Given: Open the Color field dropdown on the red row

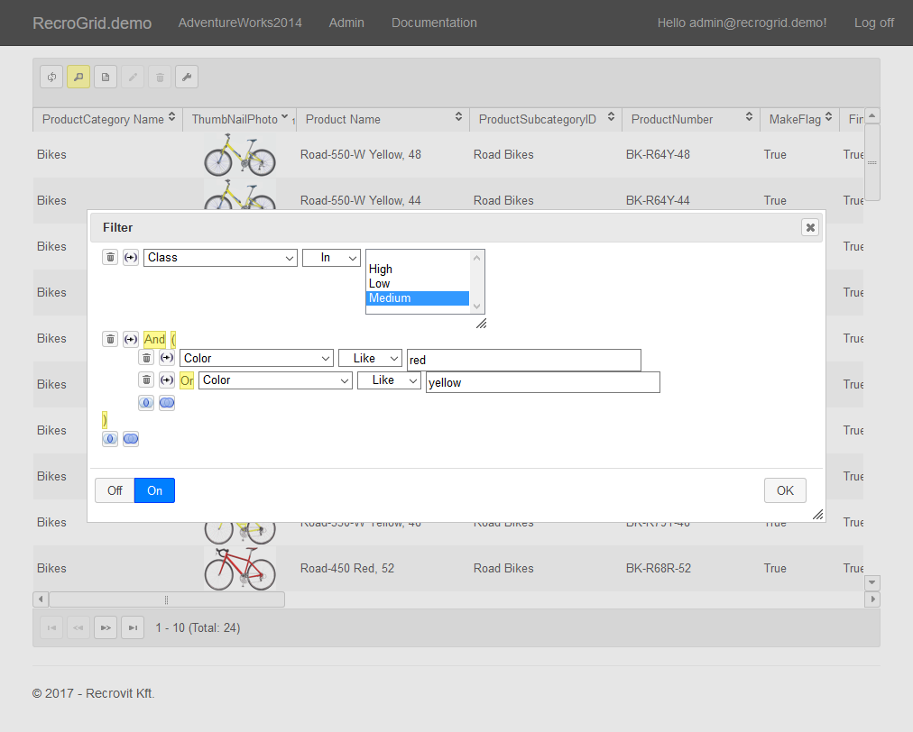Looking at the screenshot, I should [256, 359].
